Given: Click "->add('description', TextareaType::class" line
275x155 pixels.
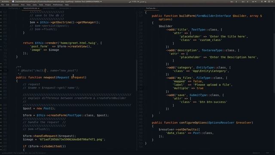Looking at the screenshot, I should pos(202,50).
